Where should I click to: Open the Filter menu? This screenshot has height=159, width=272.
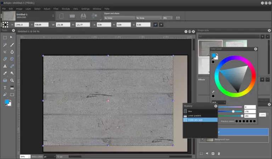coord(56,9)
